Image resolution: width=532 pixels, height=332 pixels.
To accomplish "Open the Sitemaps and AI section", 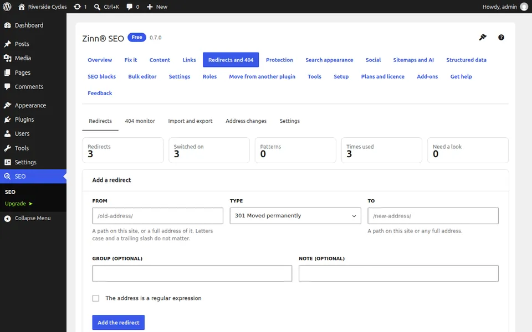I will [x=413, y=60].
